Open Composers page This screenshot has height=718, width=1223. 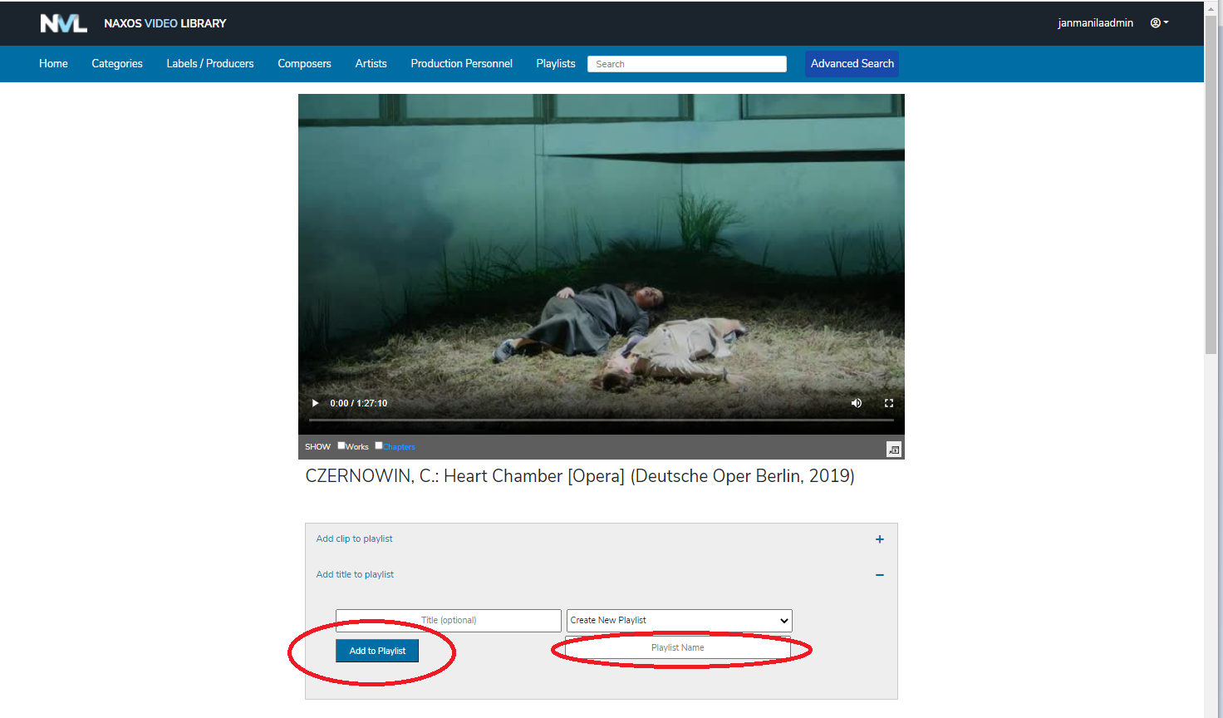coord(304,63)
